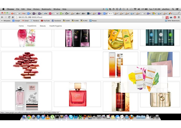Viewport: 181px width, 128px height.
Task: Open the View menu
Action: pyautogui.click(x=29, y=9)
